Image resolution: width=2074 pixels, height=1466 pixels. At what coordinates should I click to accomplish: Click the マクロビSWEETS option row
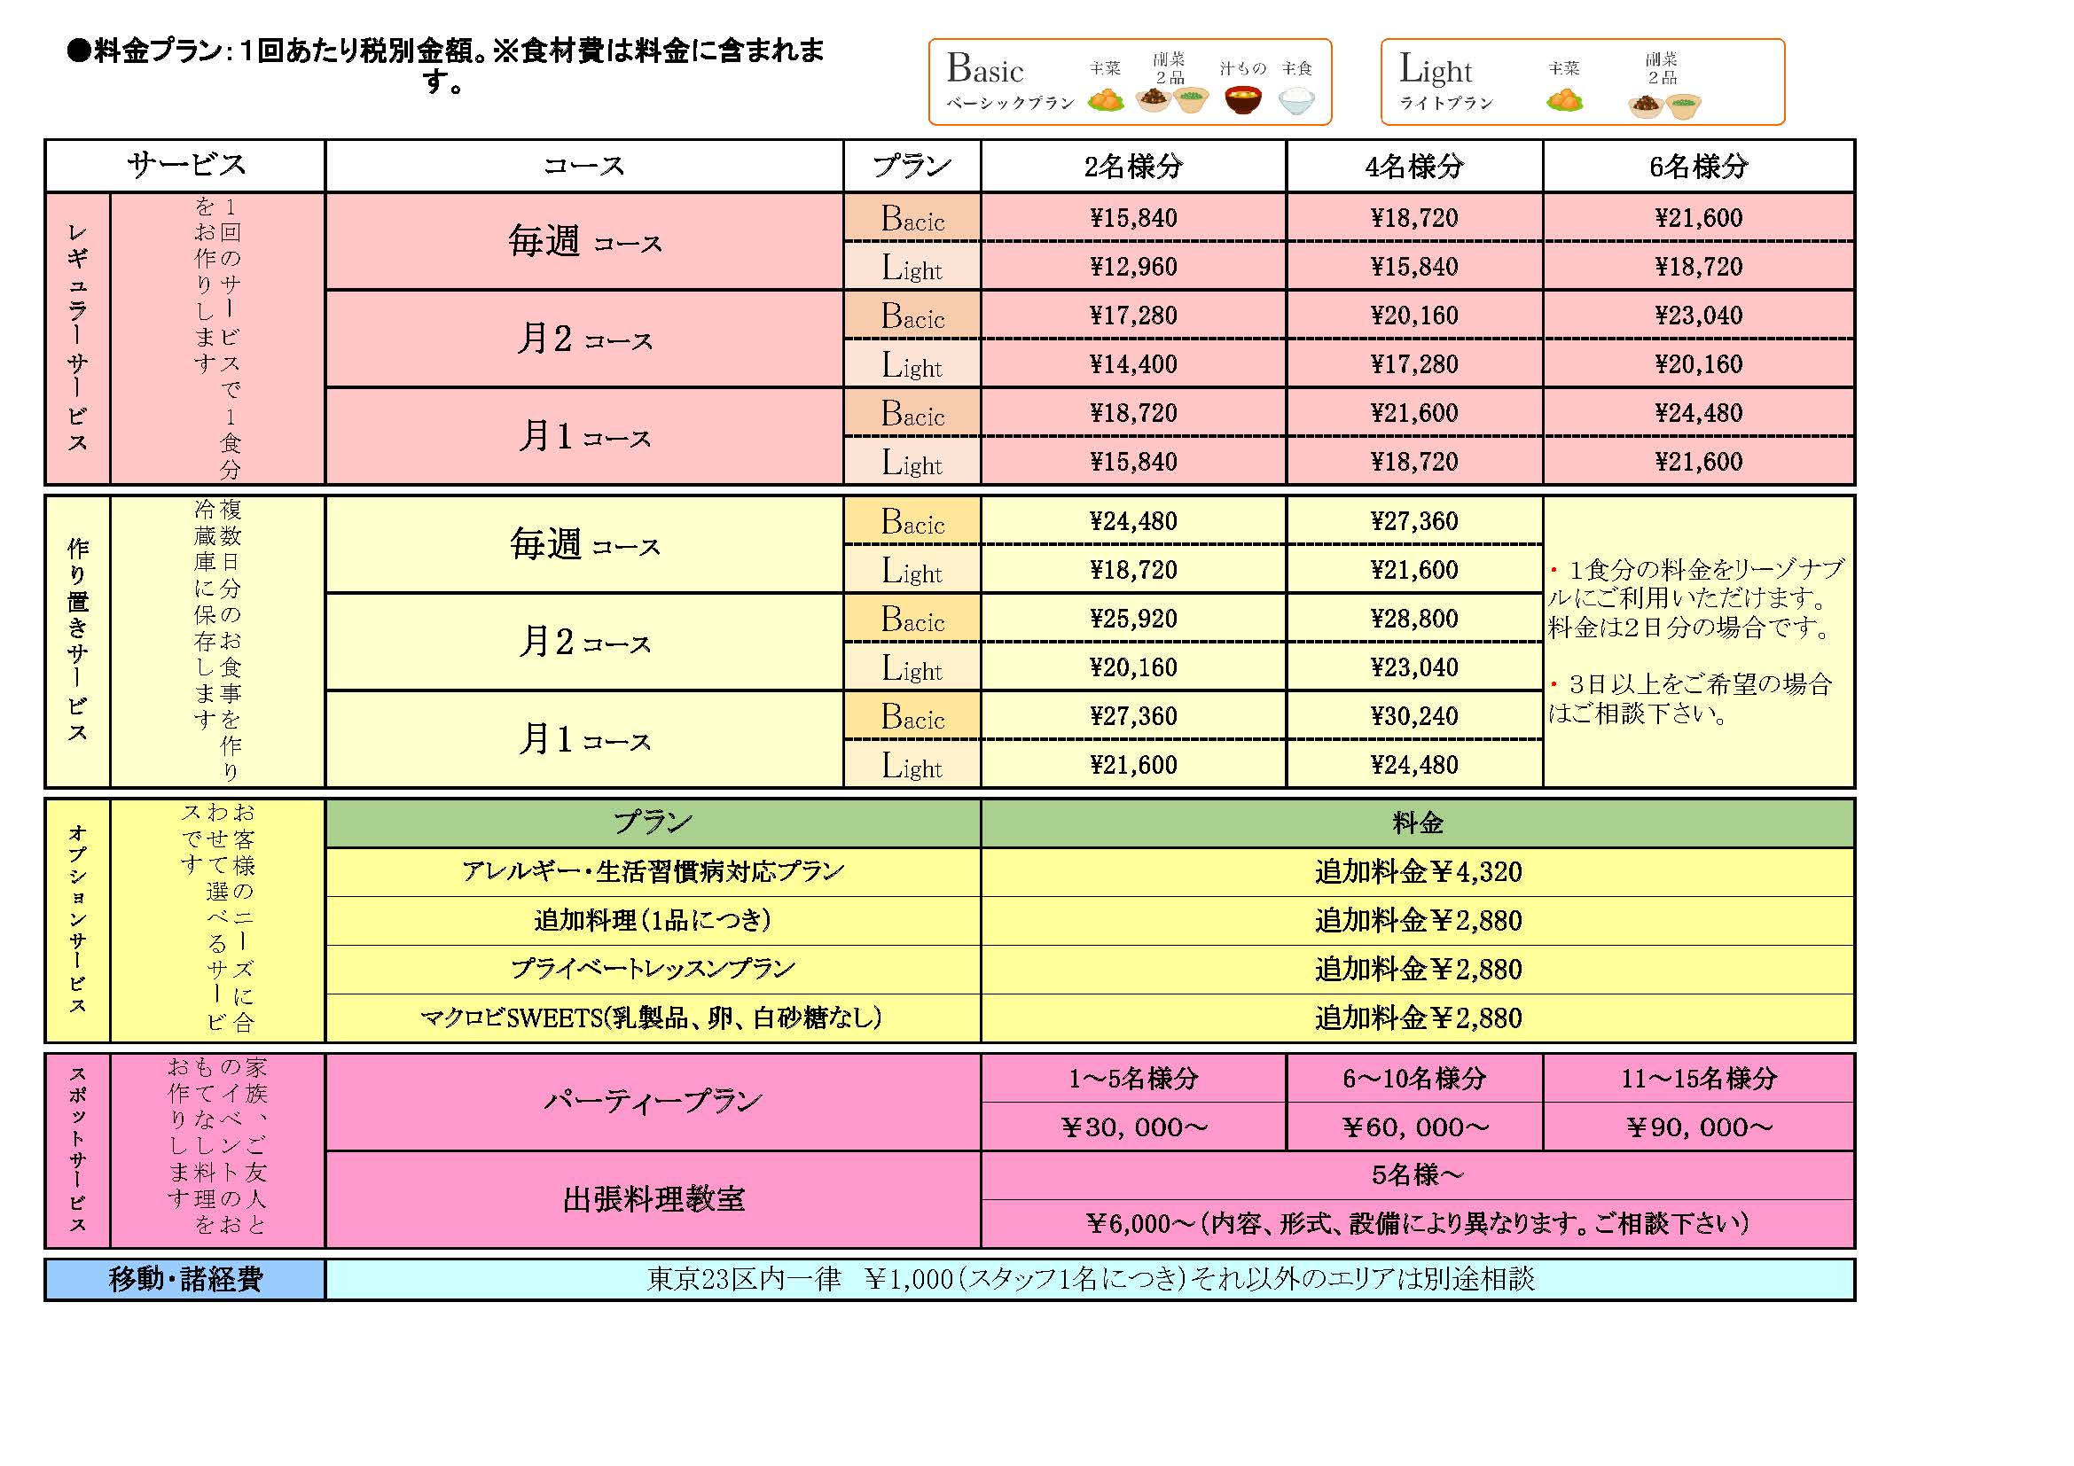(653, 1018)
